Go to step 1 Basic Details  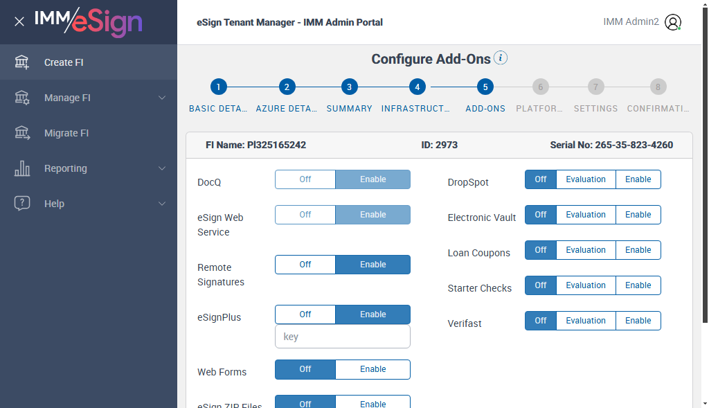pyautogui.click(x=218, y=87)
